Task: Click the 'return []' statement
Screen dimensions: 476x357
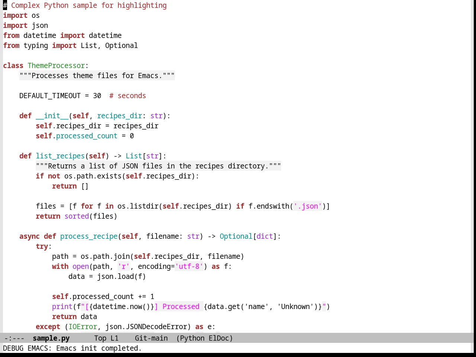Action: 70,186
